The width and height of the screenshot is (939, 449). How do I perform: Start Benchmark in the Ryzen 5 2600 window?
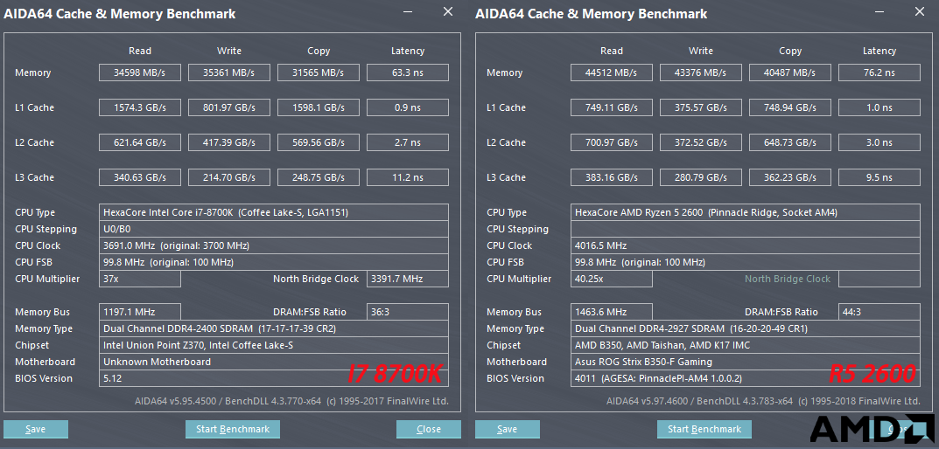[704, 429]
